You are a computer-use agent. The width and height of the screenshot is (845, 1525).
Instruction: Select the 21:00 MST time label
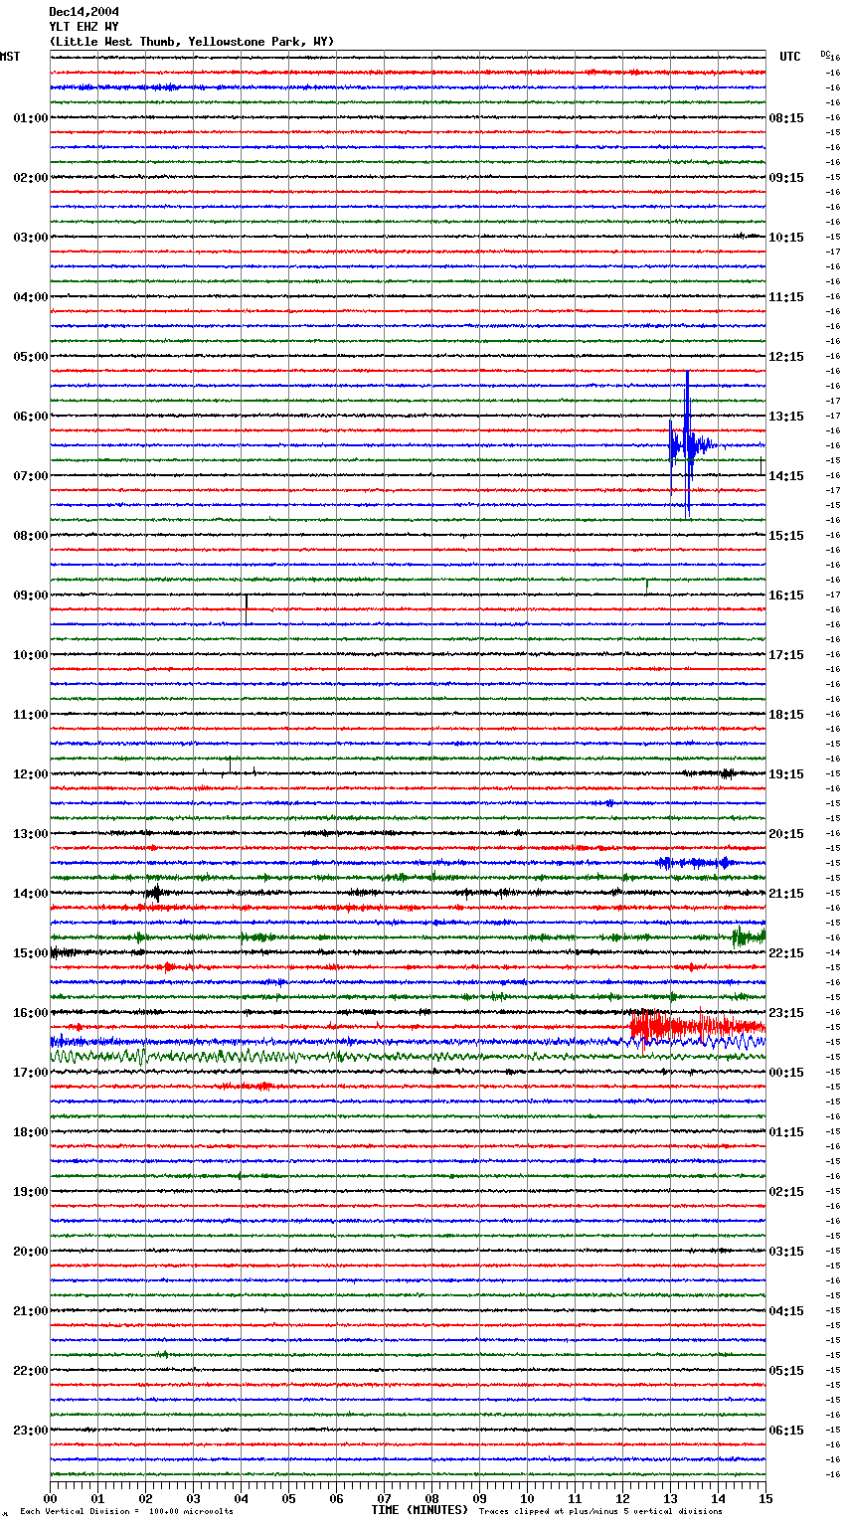(x=31, y=1311)
